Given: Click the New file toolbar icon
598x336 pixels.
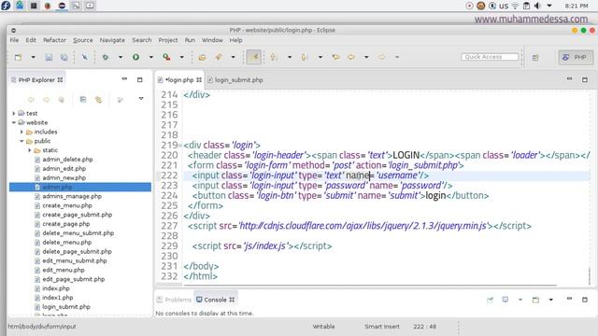Looking at the screenshot, I should click(x=18, y=57).
